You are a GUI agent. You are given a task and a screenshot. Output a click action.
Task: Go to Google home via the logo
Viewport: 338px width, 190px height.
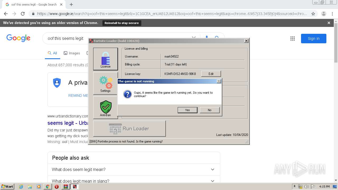click(x=18, y=38)
